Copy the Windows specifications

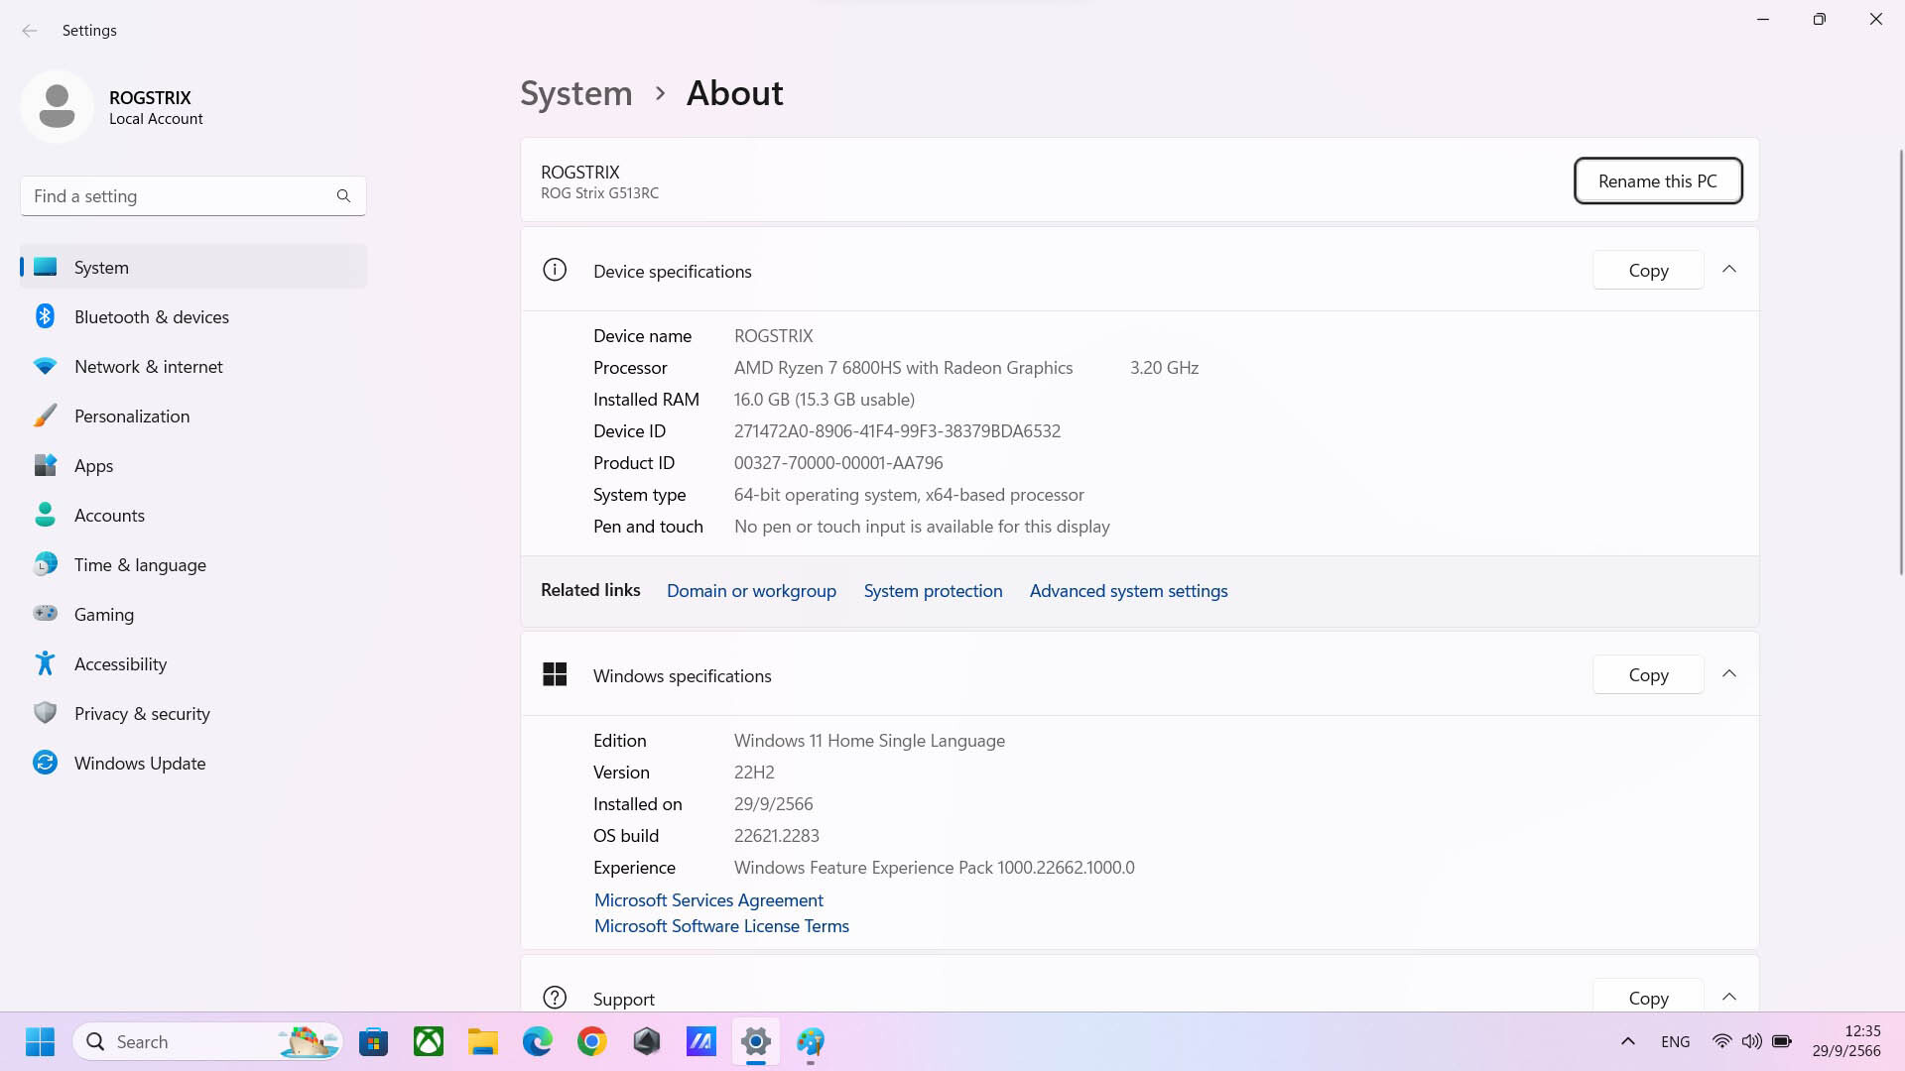[x=1648, y=674]
